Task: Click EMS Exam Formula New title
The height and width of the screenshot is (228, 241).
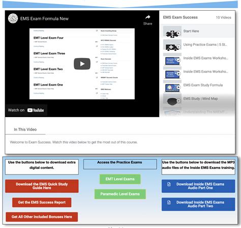Action: click(44, 19)
